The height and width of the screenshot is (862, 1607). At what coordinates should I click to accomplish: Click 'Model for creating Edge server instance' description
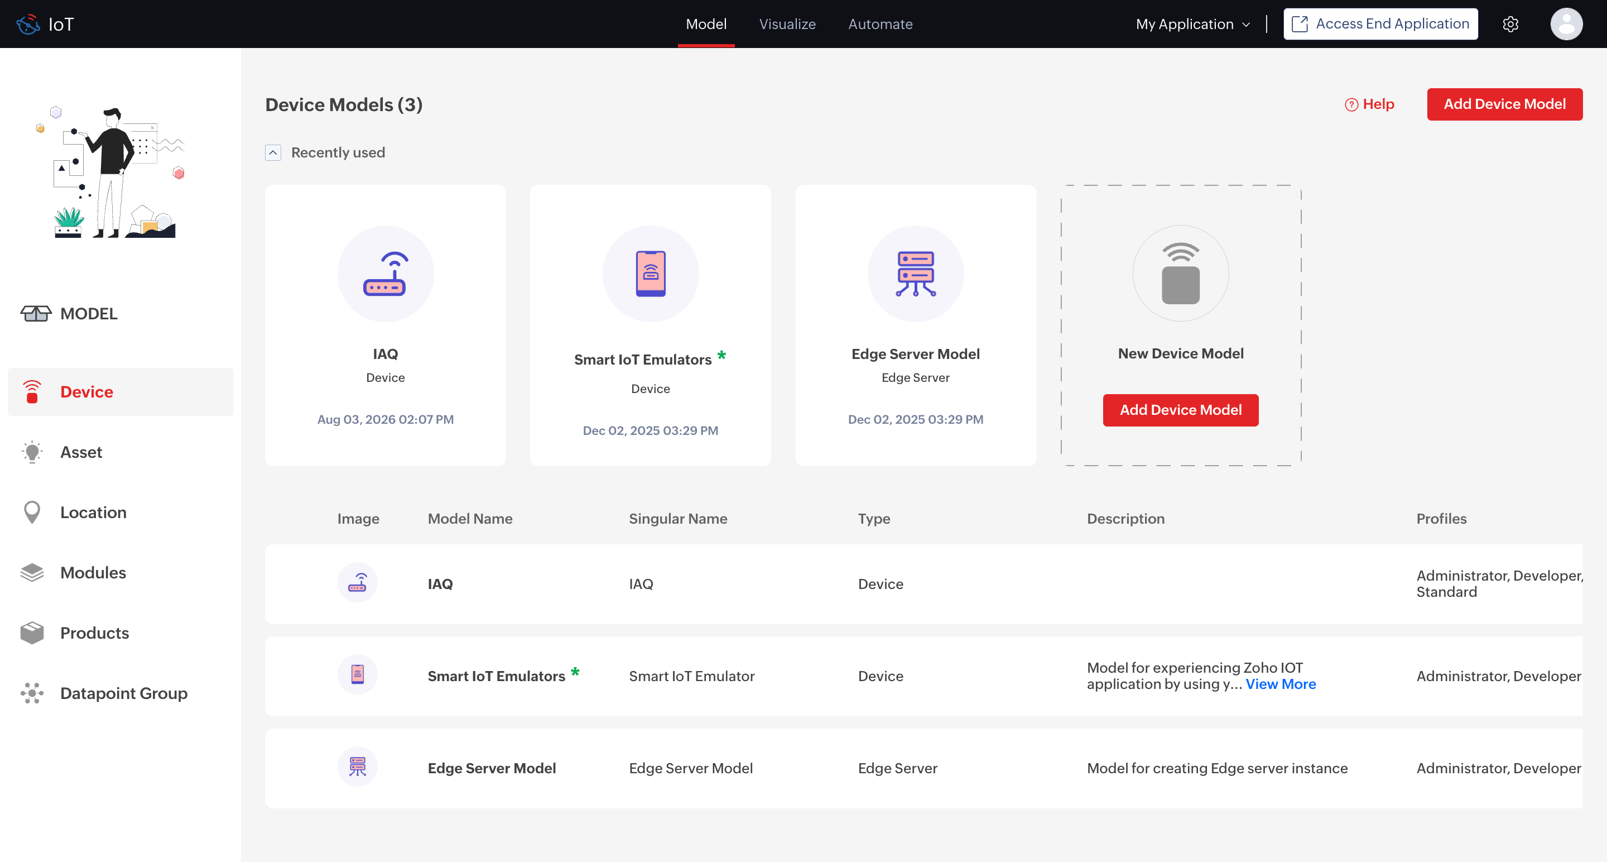point(1217,768)
